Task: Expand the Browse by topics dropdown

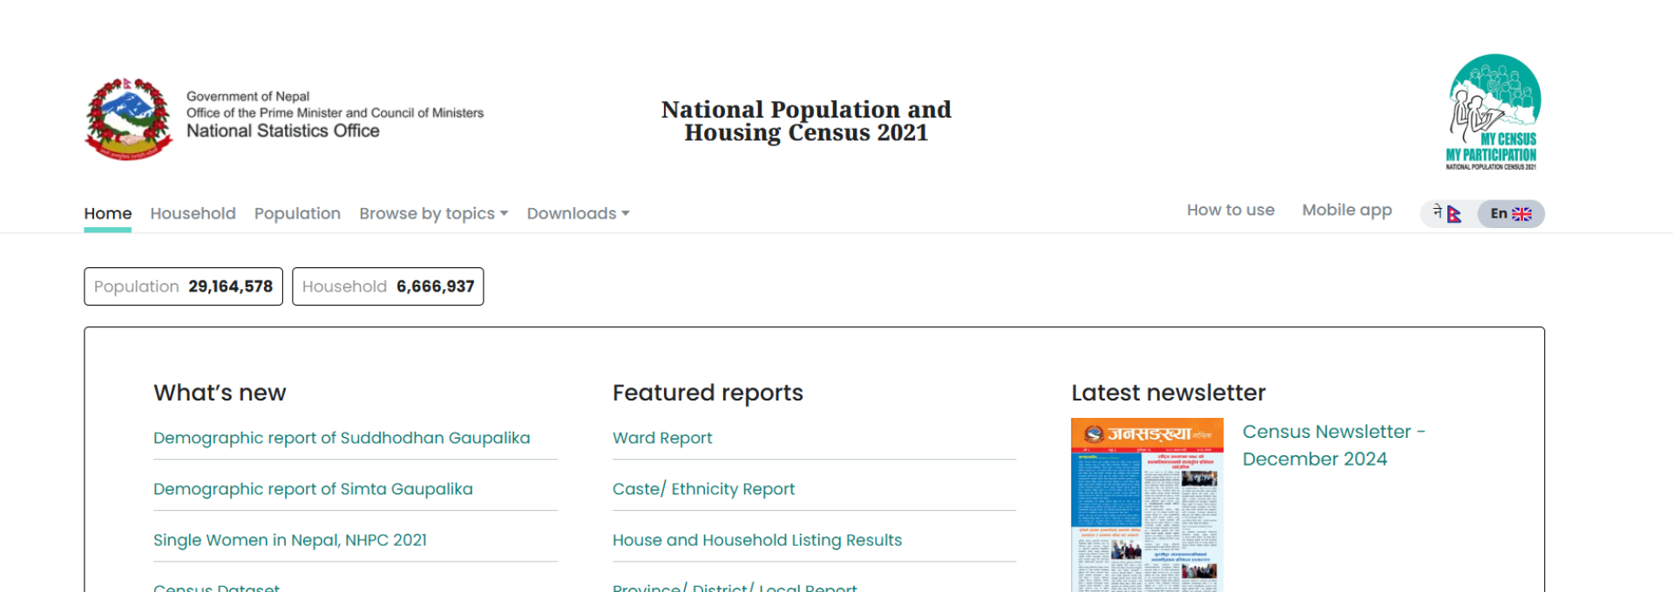Action: (x=433, y=213)
